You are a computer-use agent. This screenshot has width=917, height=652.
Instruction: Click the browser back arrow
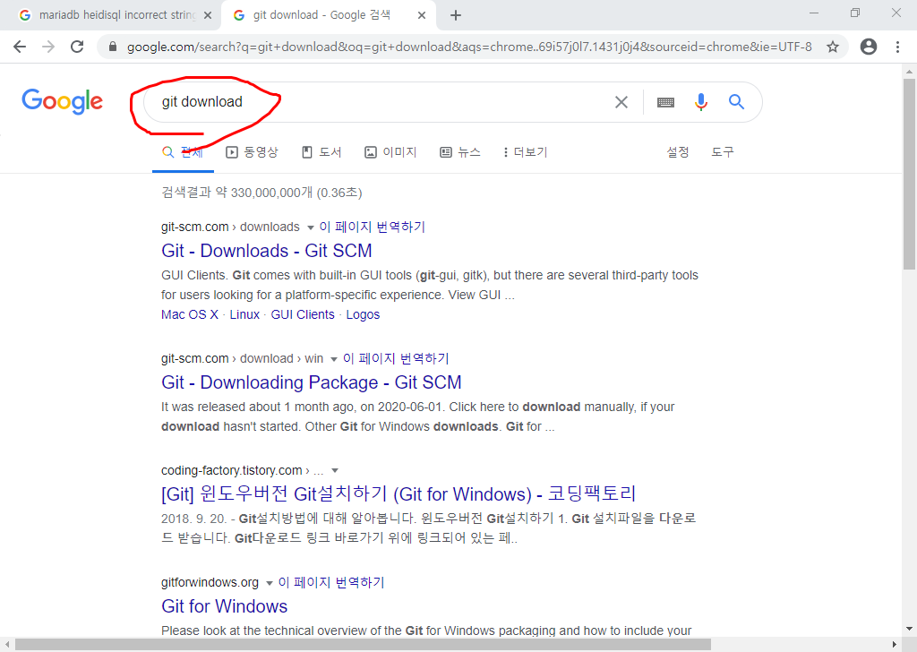coord(20,47)
